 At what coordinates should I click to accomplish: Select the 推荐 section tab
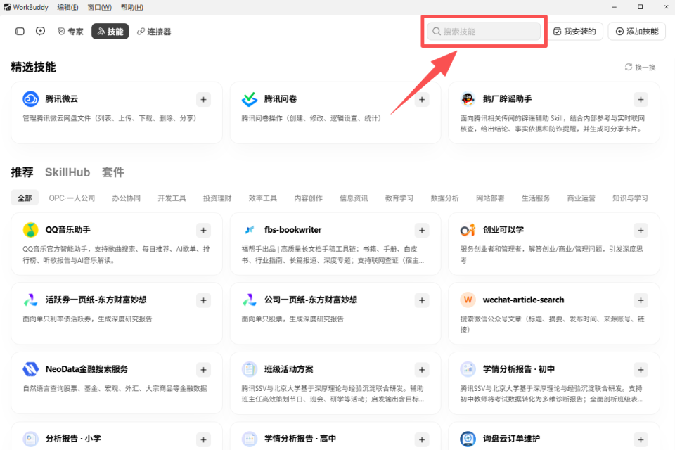tap(22, 172)
